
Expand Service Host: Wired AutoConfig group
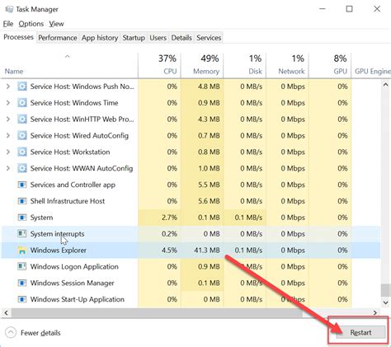8,135
